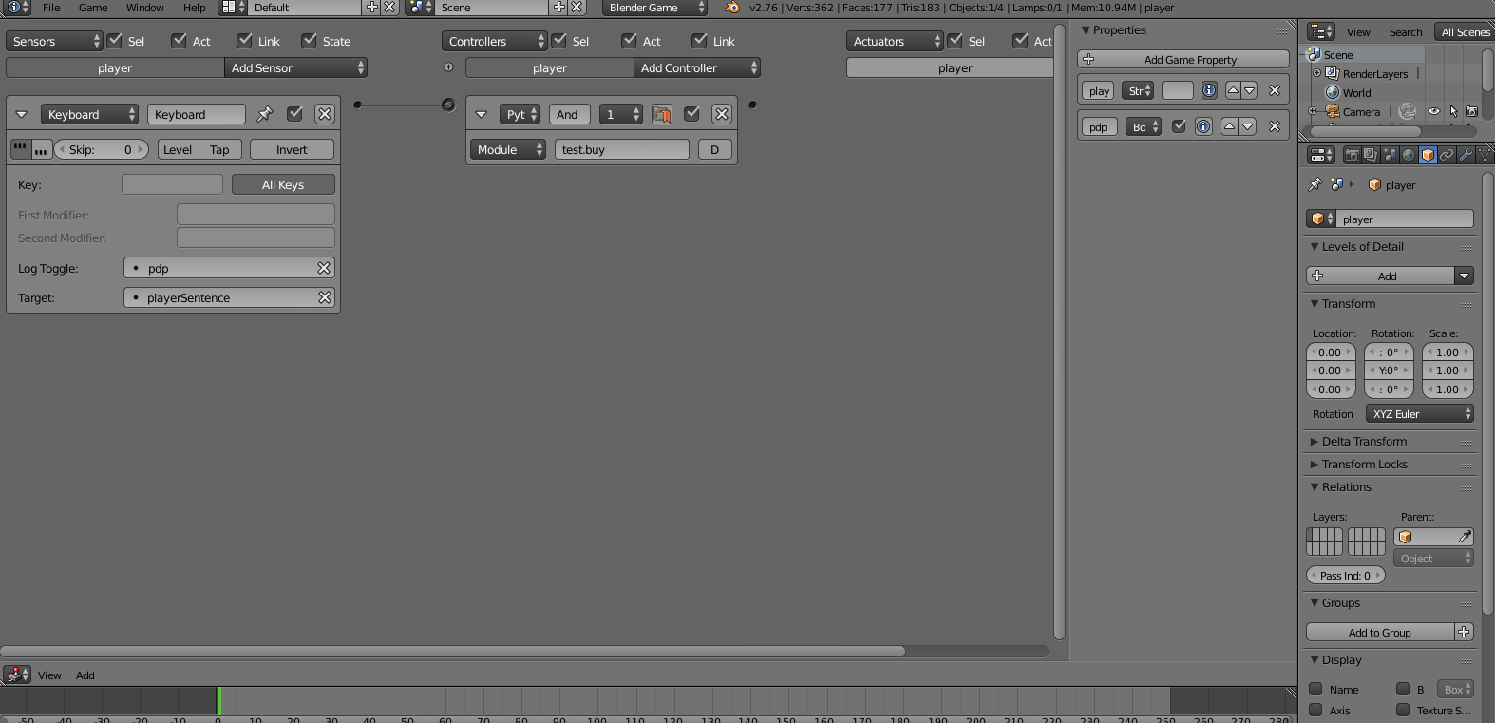
Task: Open the Add Controller dropdown
Action: [x=697, y=67]
